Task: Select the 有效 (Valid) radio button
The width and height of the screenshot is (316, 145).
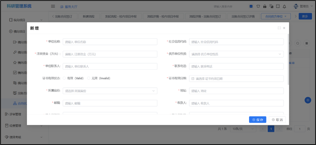Action: (64, 78)
